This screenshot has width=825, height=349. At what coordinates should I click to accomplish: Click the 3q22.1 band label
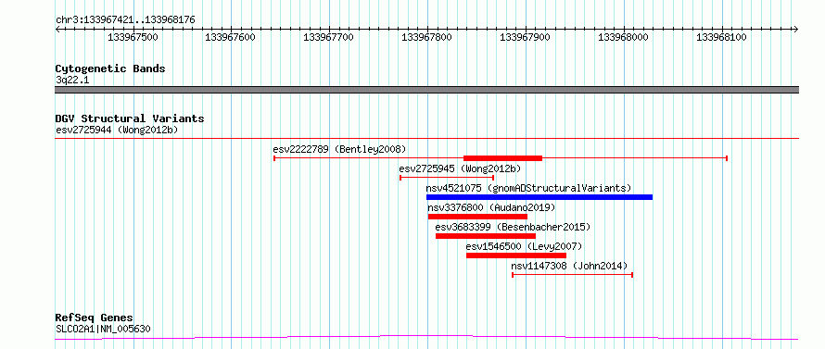72,81
